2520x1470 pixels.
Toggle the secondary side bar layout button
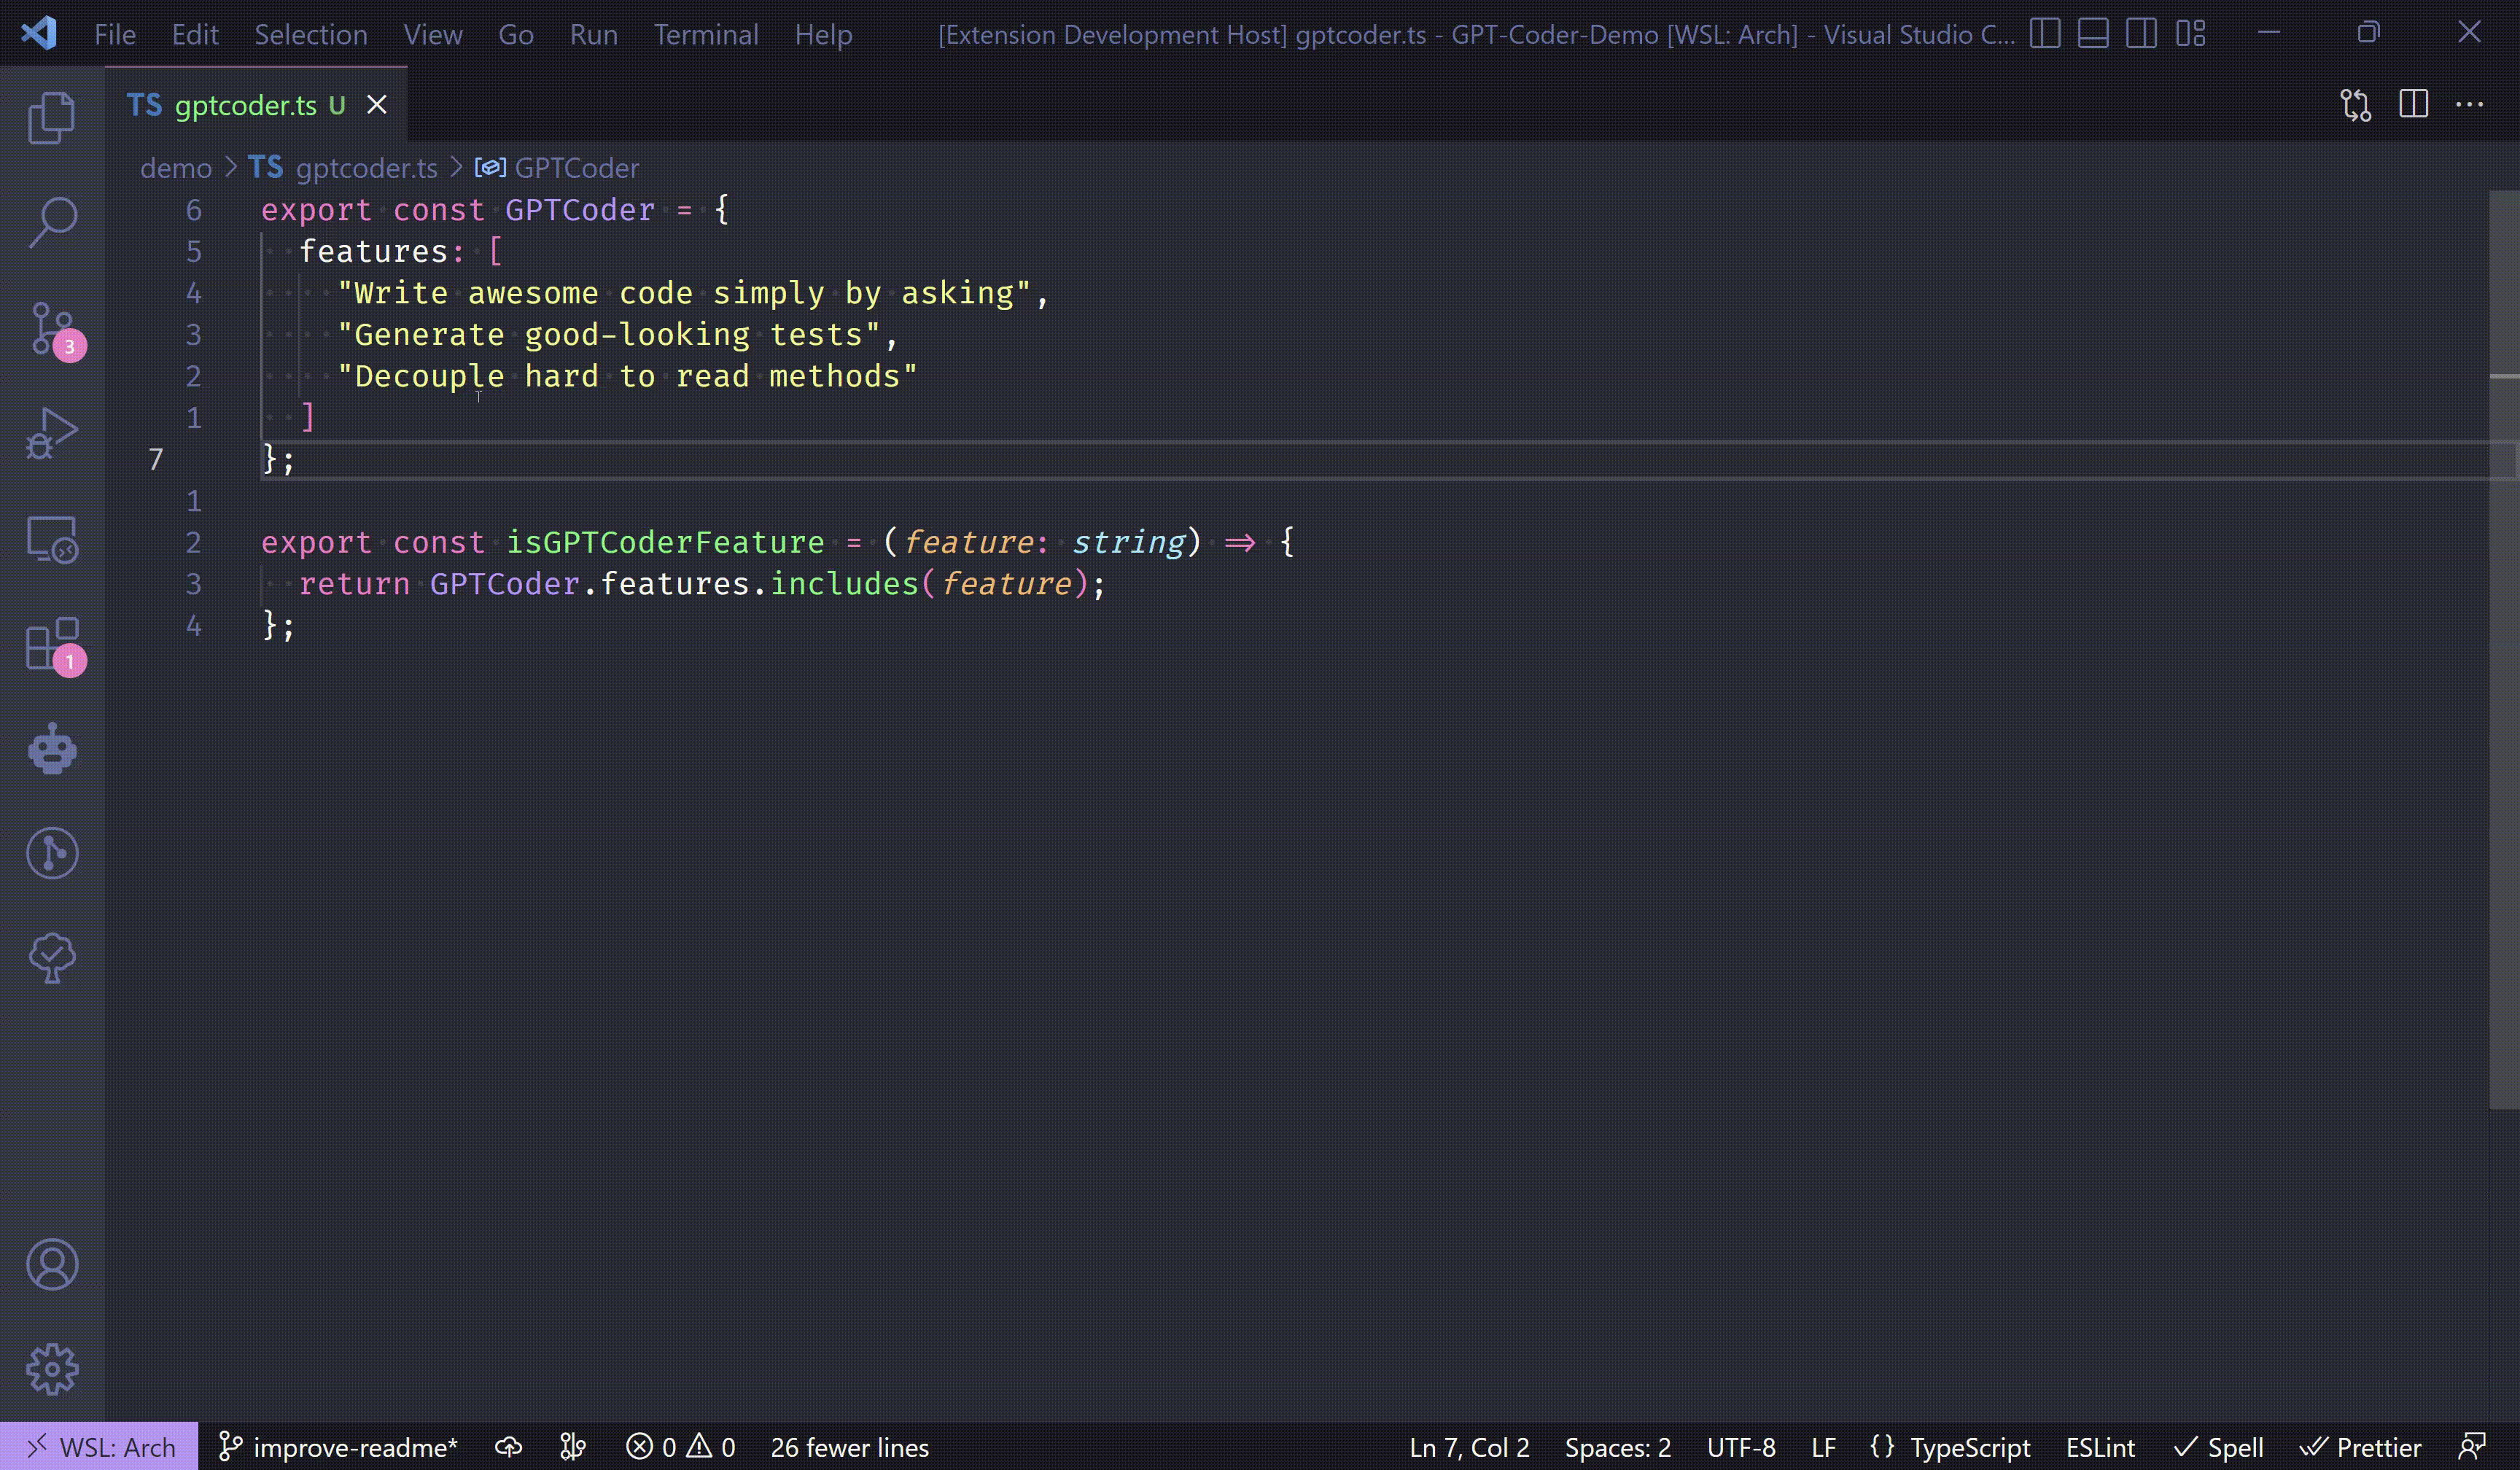(x=2140, y=34)
